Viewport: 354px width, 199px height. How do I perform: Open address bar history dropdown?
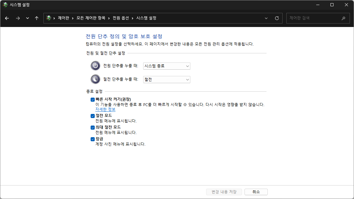click(x=266, y=18)
